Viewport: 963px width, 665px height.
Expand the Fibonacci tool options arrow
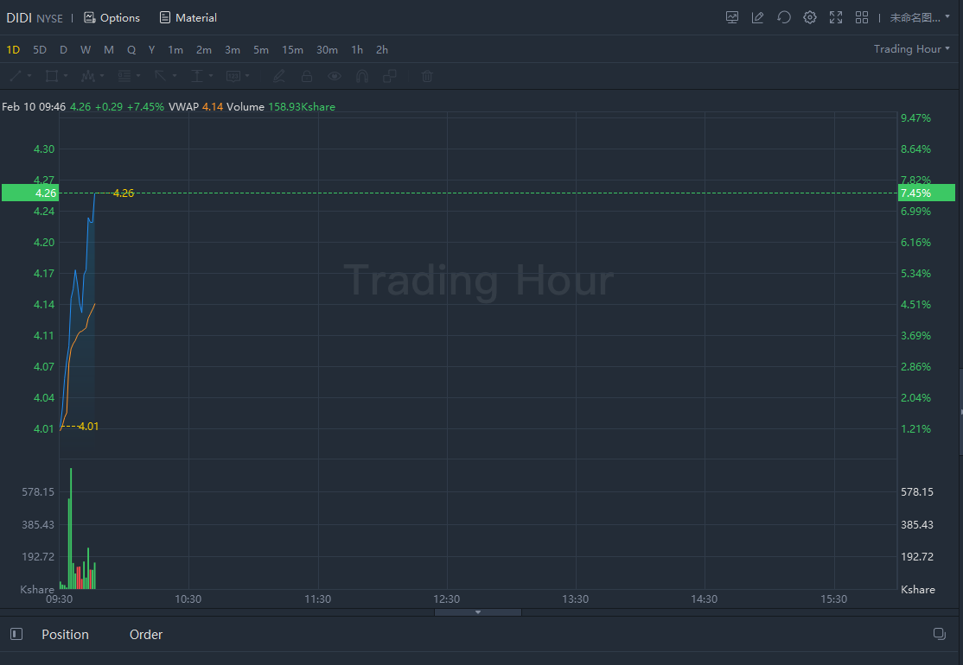point(138,76)
